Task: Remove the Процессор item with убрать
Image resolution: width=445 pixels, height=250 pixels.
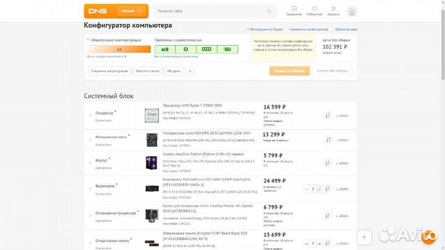Action: point(342,115)
